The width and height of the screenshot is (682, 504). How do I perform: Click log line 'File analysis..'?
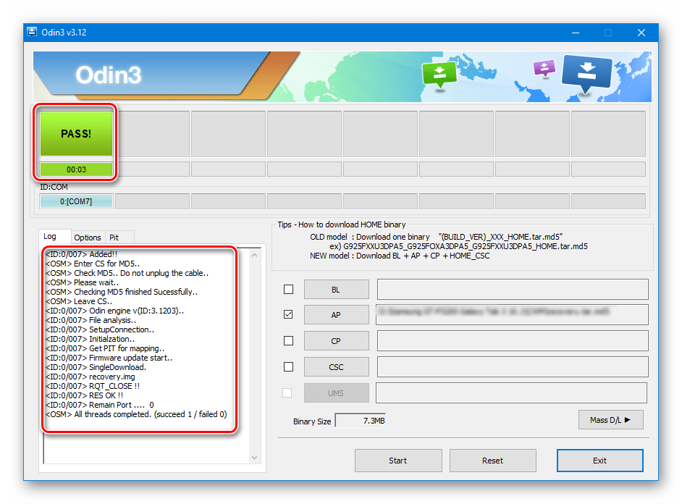(x=90, y=320)
